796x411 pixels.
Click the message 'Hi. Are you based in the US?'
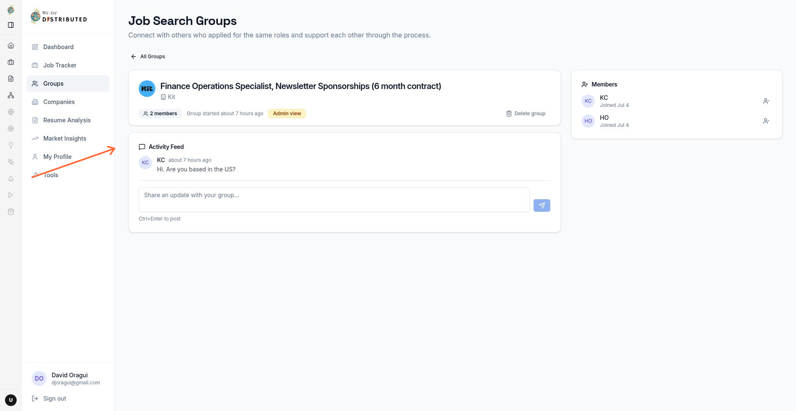click(x=196, y=169)
